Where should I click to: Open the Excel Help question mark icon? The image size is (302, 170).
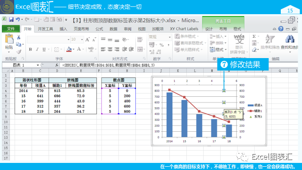point(281,29)
